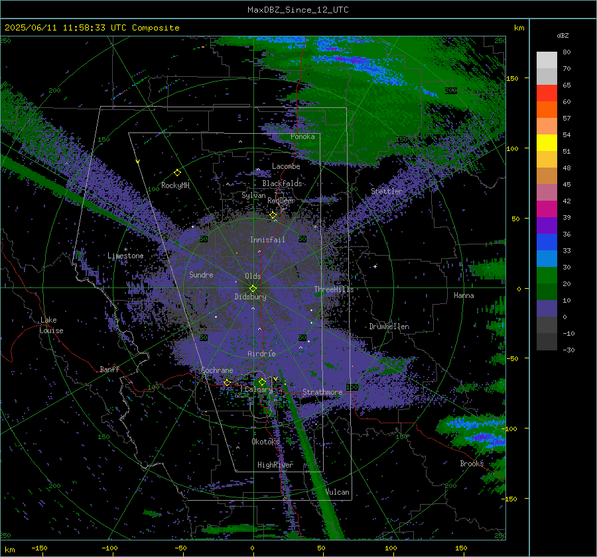Click the yellow marker above Calgary label
The width and height of the screenshot is (597, 557).
click(x=262, y=381)
